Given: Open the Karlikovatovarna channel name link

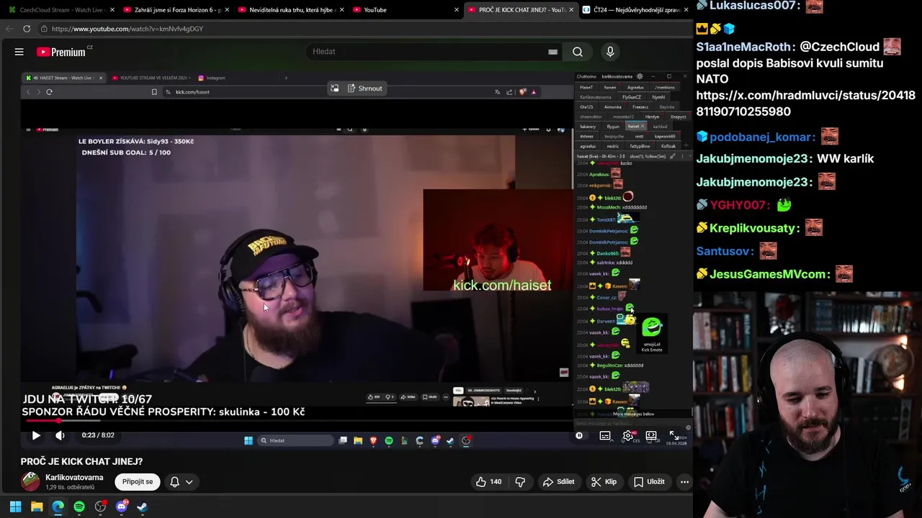Looking at the screenshot, I should pos(74,477).
